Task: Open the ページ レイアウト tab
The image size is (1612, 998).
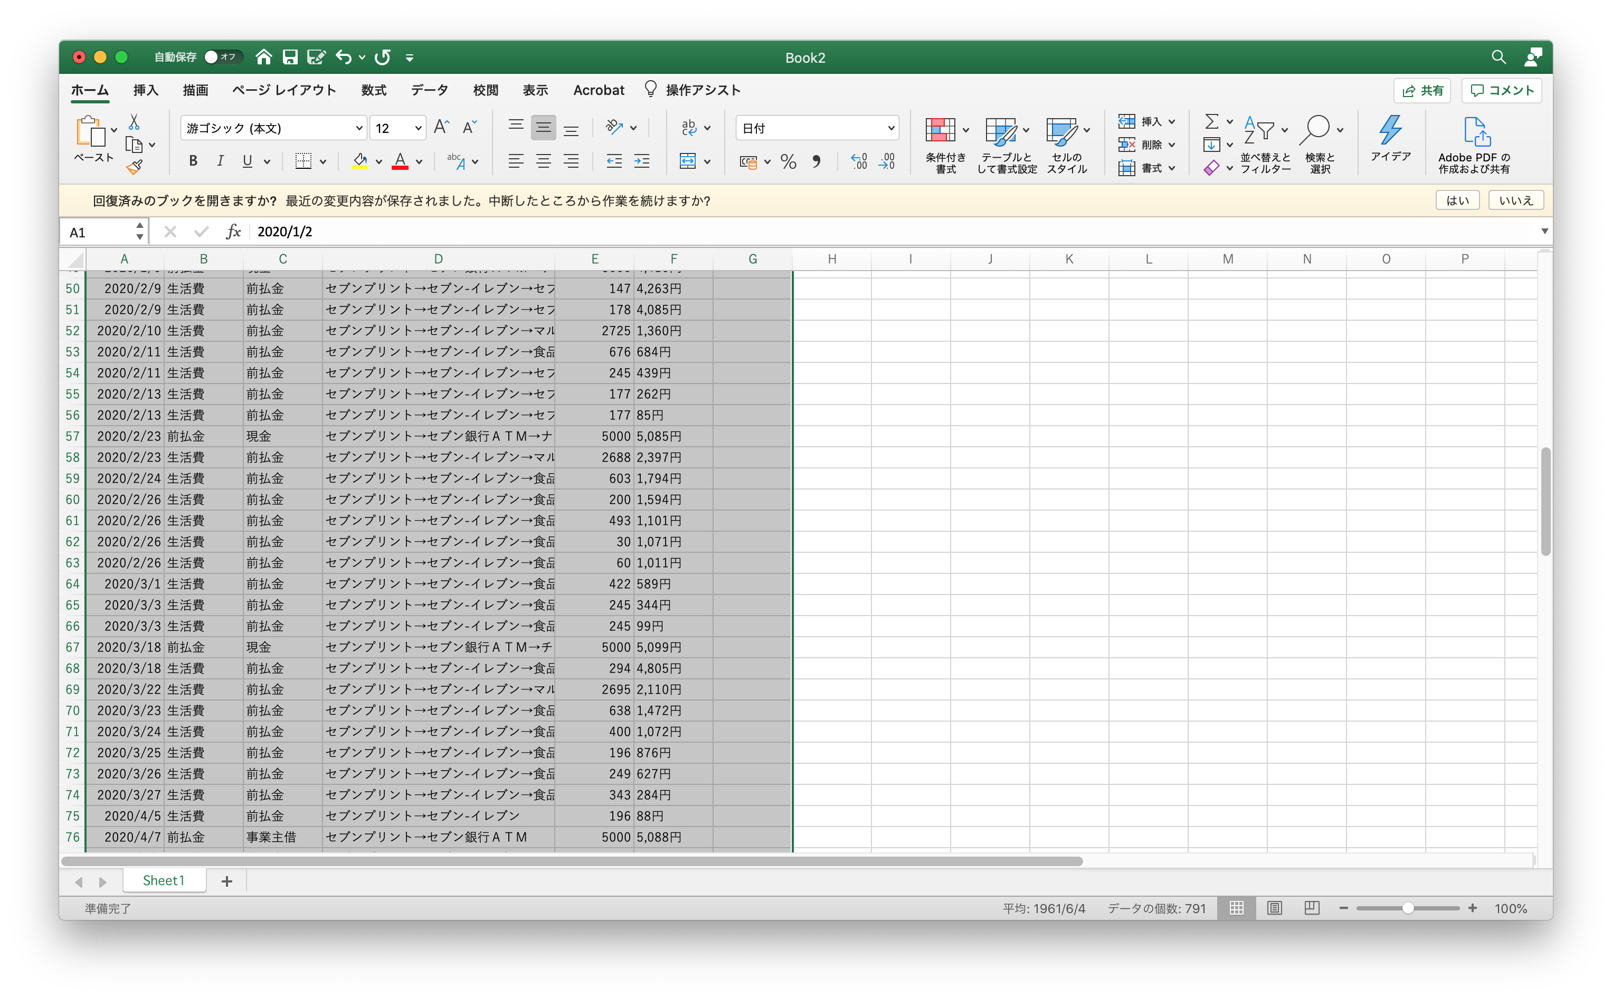Action: pyautogui.click(x=285, y=90)
